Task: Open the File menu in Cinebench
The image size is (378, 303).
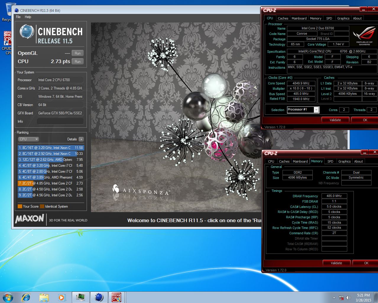Action: pyautogui.click(x=18, y=17)
